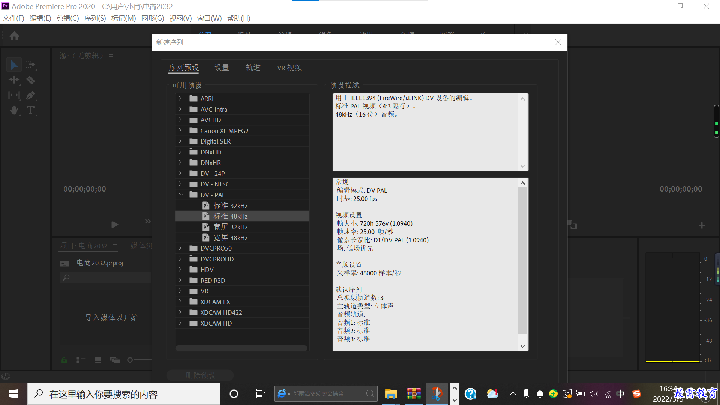This screenshot has width=720, height=405.
Task: Open File Explorer from the taskbar
Action: [x=391, y=394]
